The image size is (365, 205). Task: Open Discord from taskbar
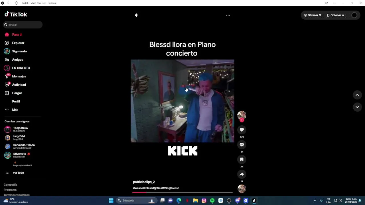(x=238, y=200)
